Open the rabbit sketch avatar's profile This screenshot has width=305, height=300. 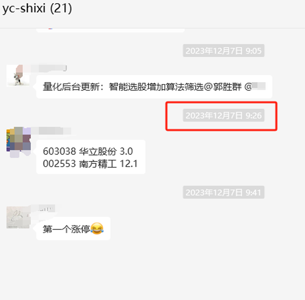pos(19,217)
